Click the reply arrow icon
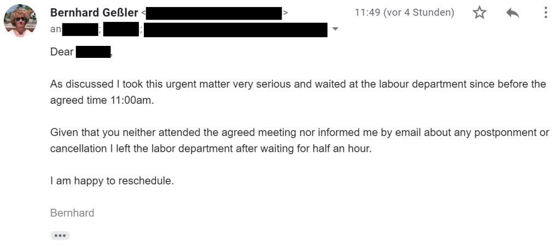 512,13
